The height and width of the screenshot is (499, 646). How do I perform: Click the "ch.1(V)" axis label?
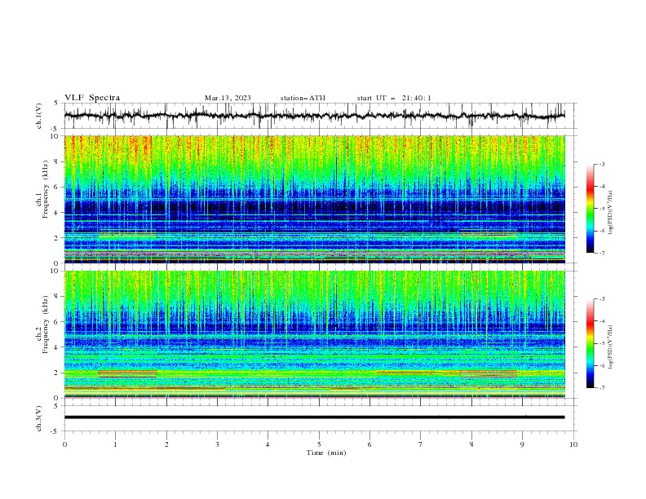39,116
